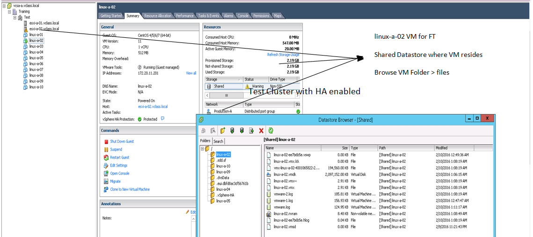The height and width of the screenshot is (237, 533).
Task: Open the Console tab
Action: tap(243, 15)
